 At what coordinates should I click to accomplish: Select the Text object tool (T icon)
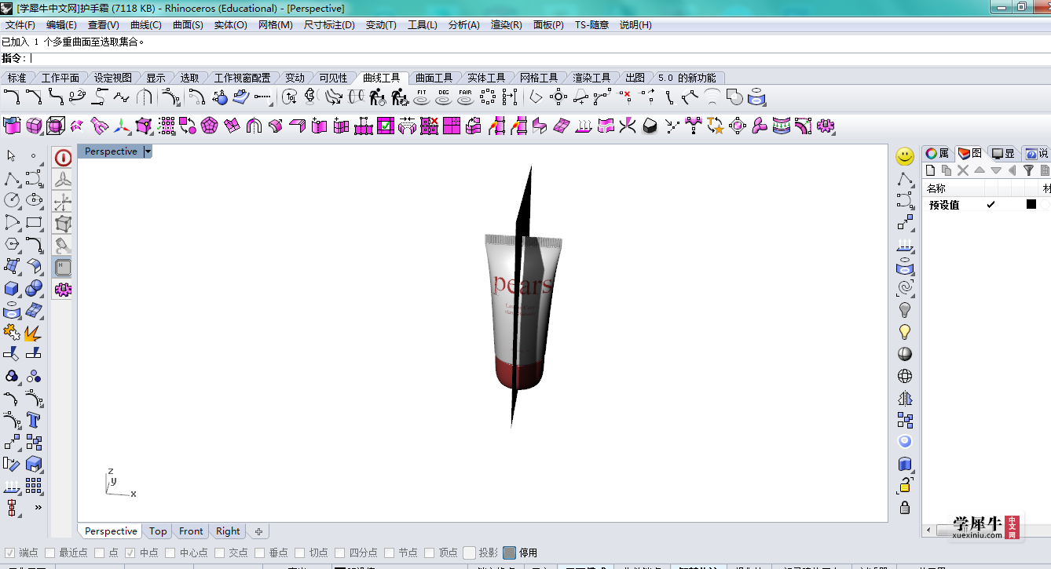point(34,420)
